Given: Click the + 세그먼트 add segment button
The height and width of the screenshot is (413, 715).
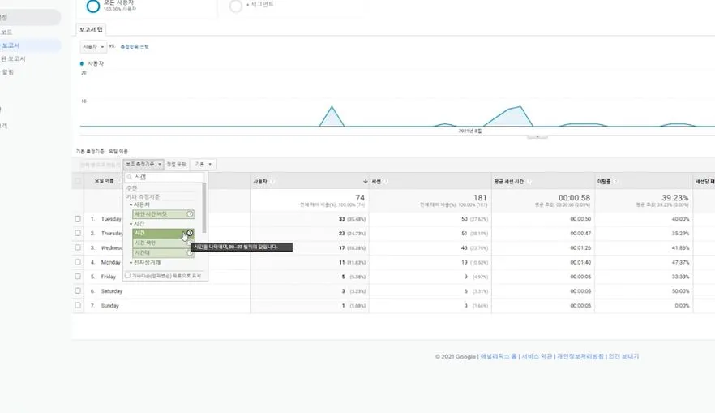Looking at the screenshot, I should tap(260, 5).
